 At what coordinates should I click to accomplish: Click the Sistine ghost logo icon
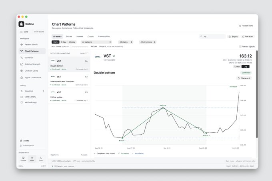pos(21,24)
